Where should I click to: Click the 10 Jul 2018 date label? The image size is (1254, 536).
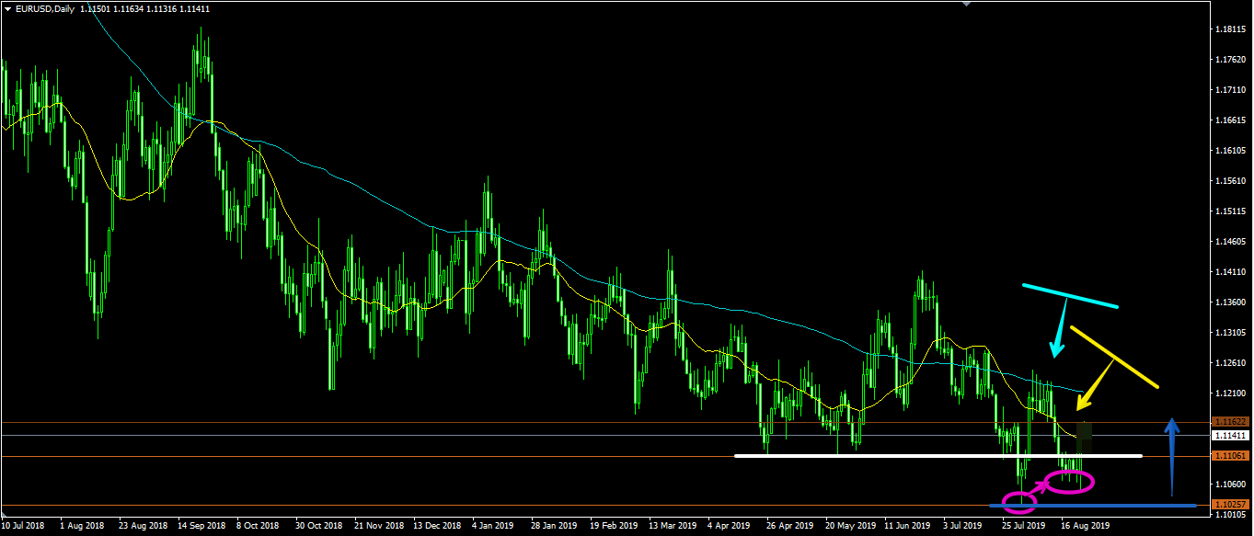click(x=23, y=527)
